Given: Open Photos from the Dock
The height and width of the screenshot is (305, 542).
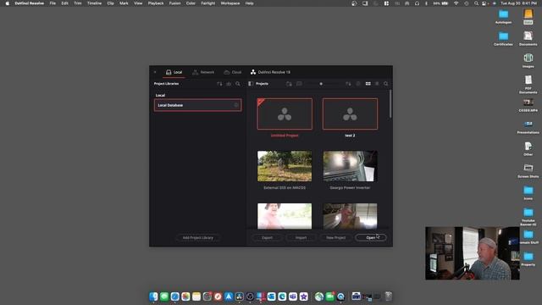Looking at the screenshot, I should (x=185, y=297).
